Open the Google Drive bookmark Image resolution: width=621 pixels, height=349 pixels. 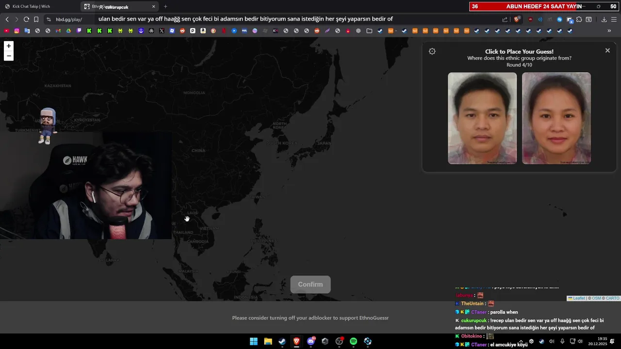[x=68, y=31]
